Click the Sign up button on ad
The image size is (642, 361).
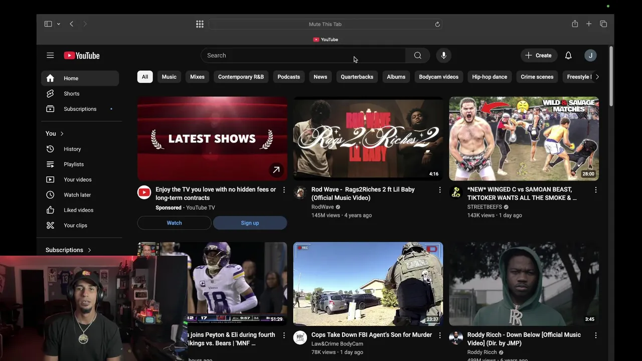pos(250,223)
